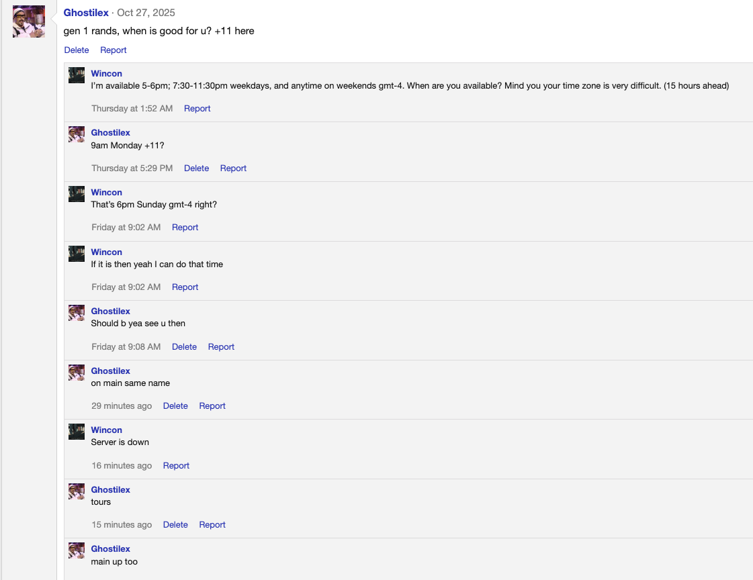Click Ghostilex's avatar next to 'on main same name'
This screenshot has height=580, width=753.
pos(76,372)
